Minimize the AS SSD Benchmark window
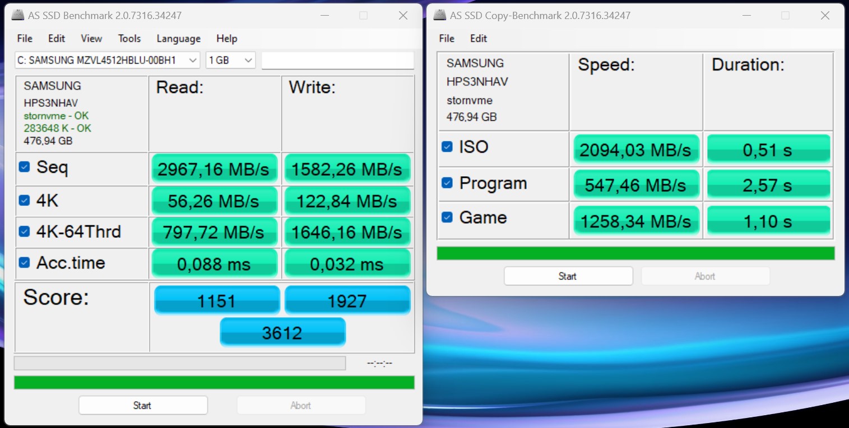Screen dimensions: 849x428 coord(324,16)
